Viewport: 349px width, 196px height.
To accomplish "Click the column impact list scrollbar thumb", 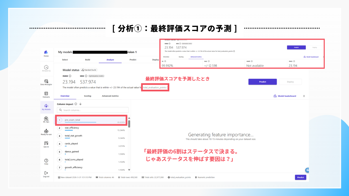I will pyautogui.click(x=129, y=124).
